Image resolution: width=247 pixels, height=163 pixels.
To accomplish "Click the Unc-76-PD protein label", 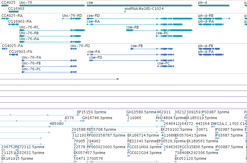I will point(80,46).
